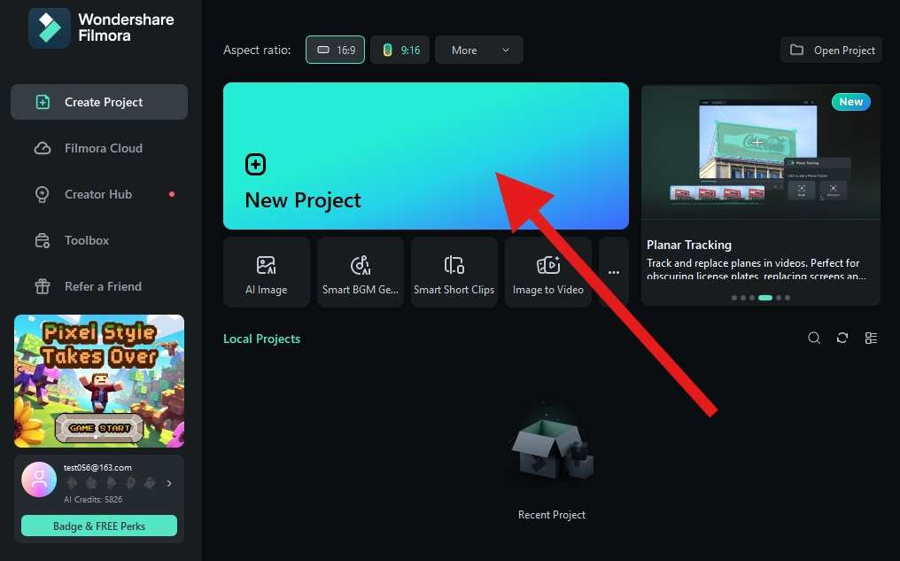Click the Wondershare Filmora logo icon

[x=50, y=27]
